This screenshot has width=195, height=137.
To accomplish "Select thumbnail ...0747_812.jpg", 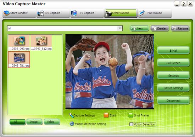I will (41, 43).
